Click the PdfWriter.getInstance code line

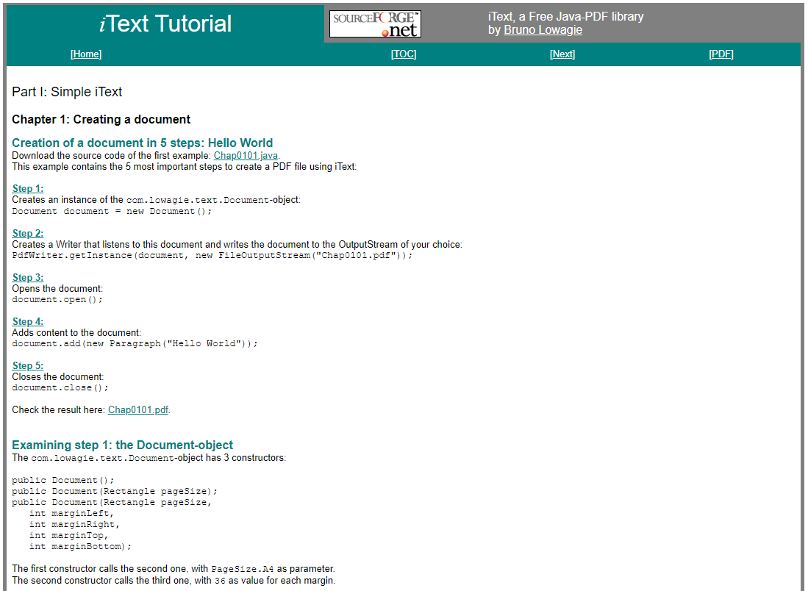(x=212, y=256)
